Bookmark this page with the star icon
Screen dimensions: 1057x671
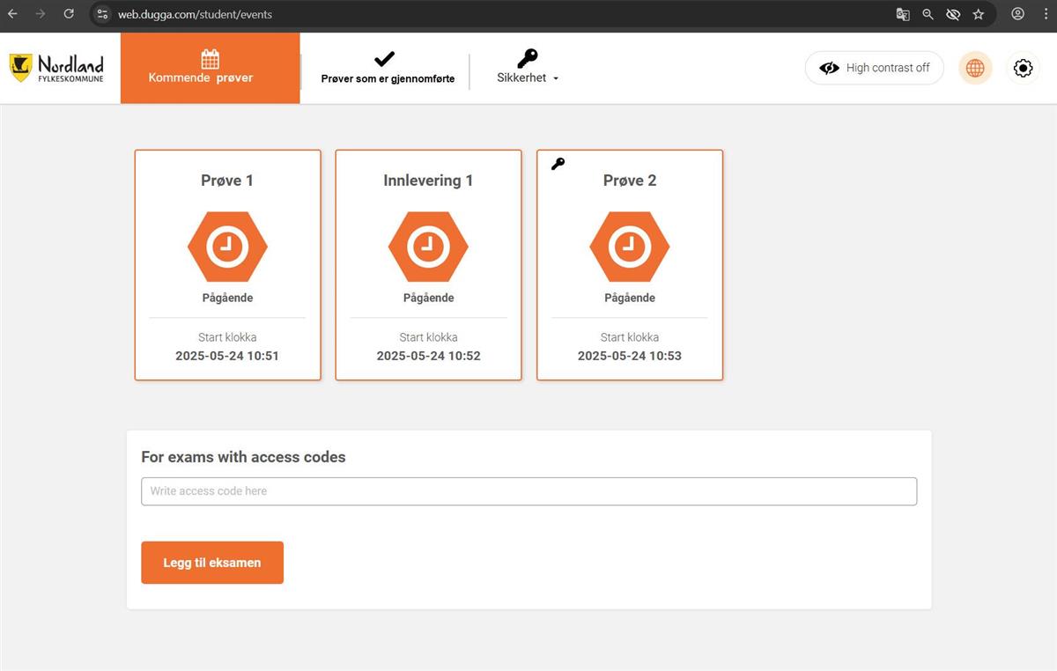tap(978, 14)
